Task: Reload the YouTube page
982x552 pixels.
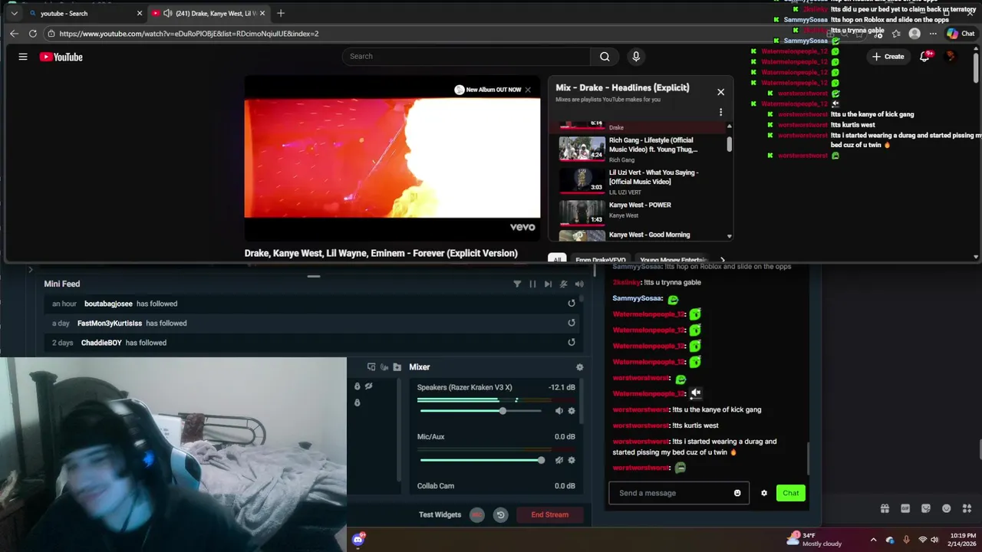Action: [32, 34]
